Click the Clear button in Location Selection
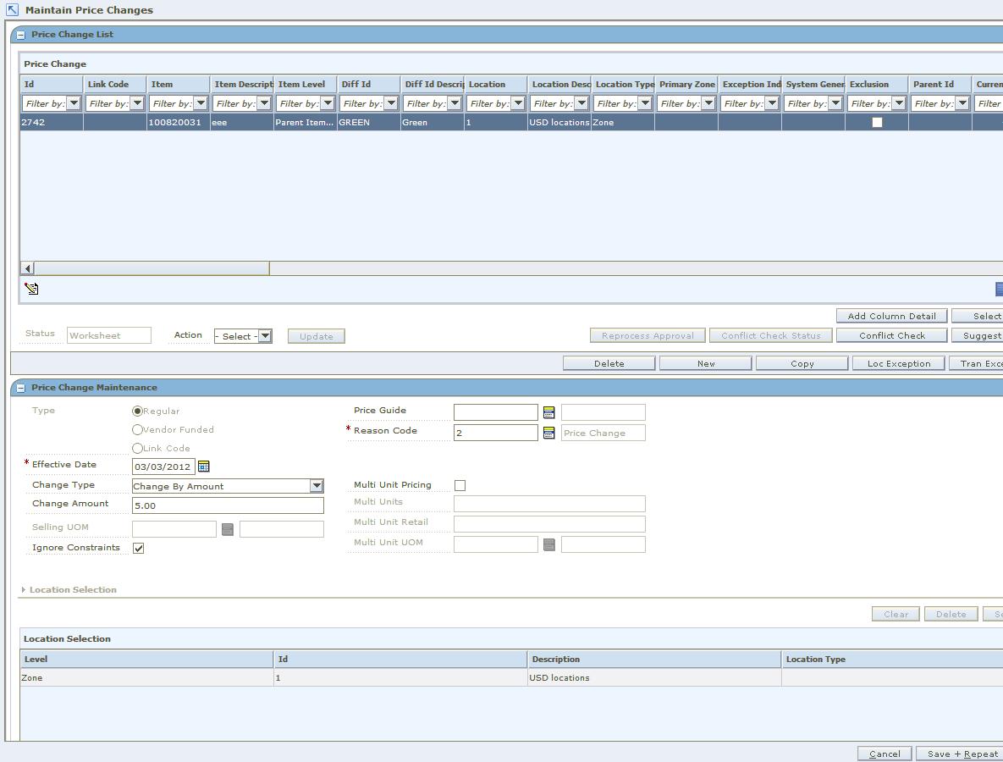 tap(896, 614)
